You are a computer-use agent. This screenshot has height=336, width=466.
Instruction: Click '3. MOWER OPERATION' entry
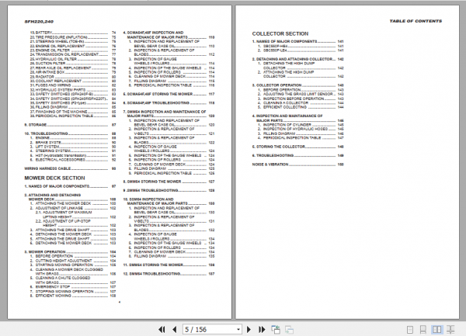click(70, 252)
